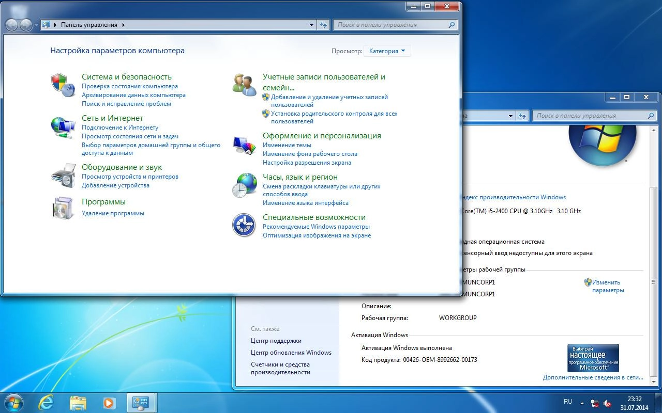662x413 pixels.
Task: Open the Clock, Language and Region globe icon
Action: tap(244, 185)
